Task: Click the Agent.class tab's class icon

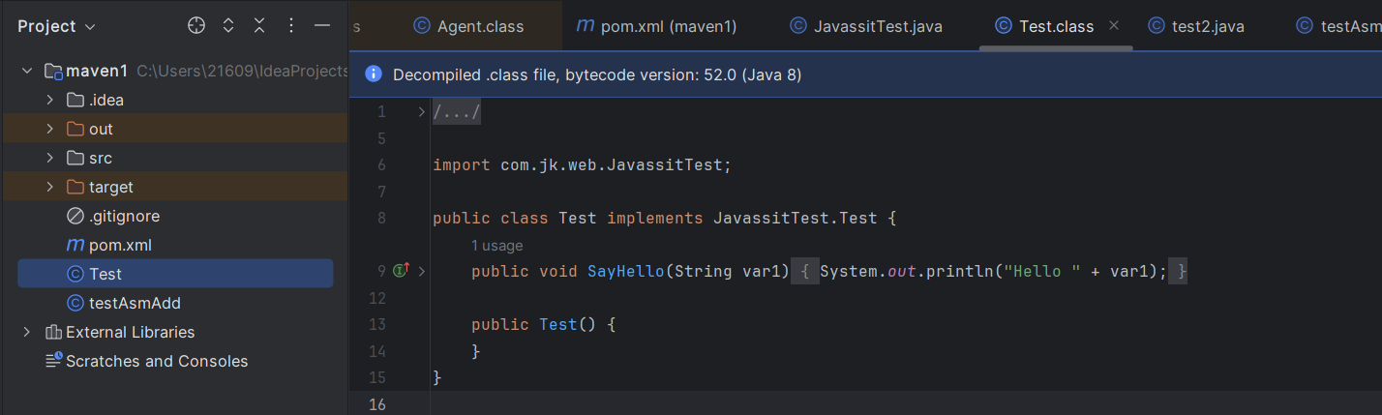Action: tap(422, 26)
